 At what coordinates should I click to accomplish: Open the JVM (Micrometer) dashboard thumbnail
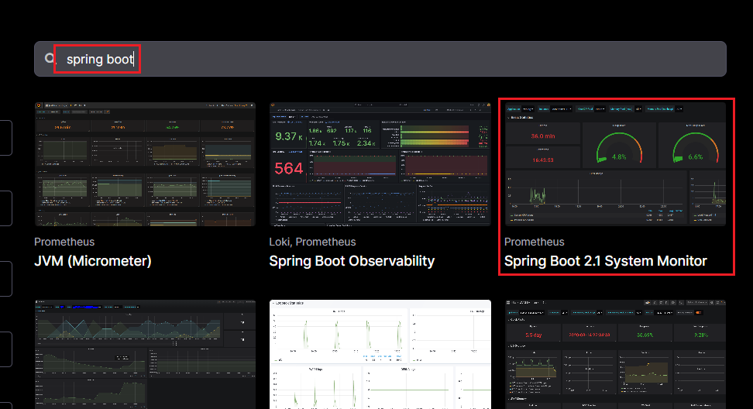tap(145, 164)
